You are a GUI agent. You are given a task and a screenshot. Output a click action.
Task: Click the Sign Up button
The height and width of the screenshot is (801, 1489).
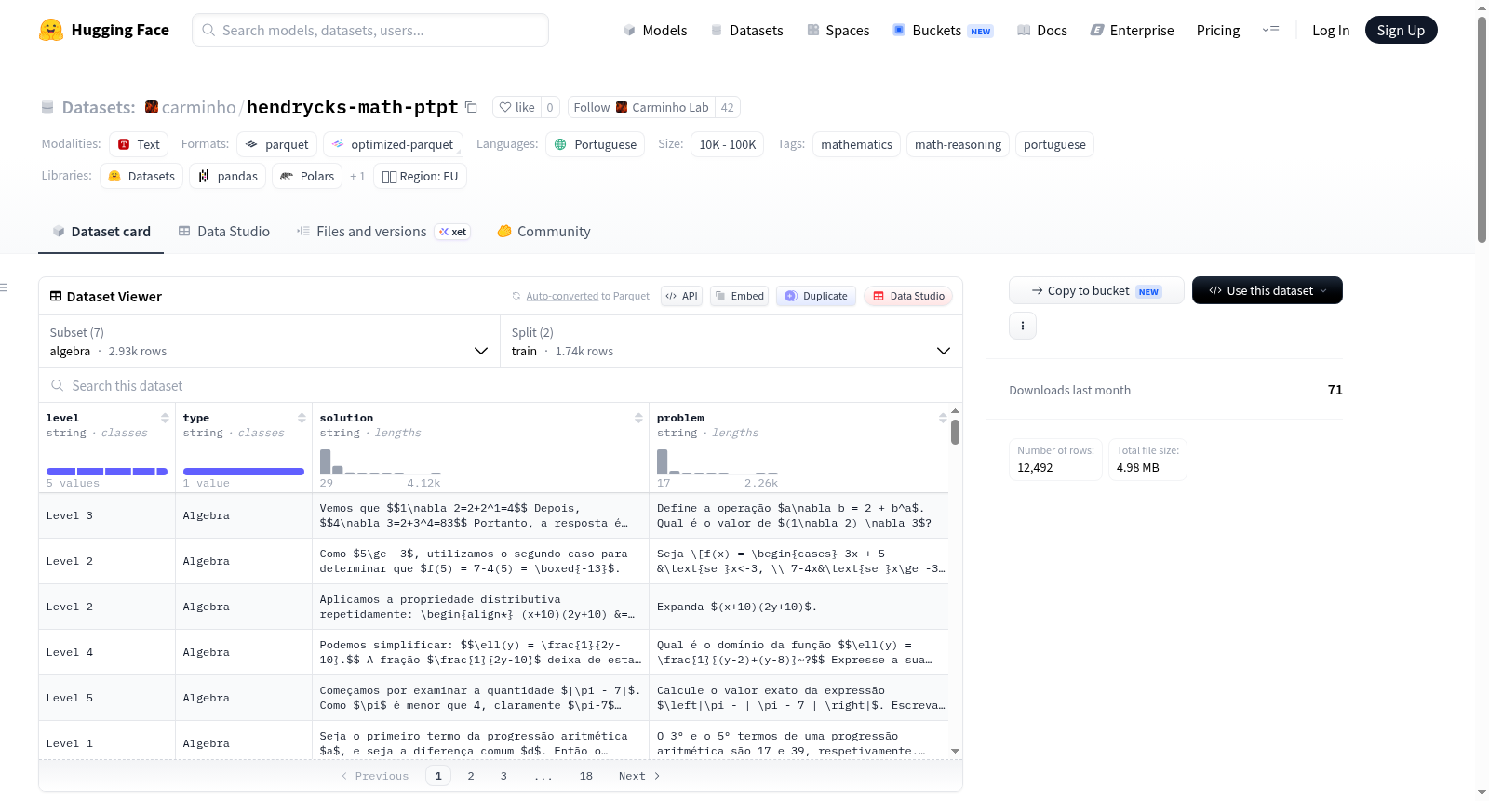1401,30
